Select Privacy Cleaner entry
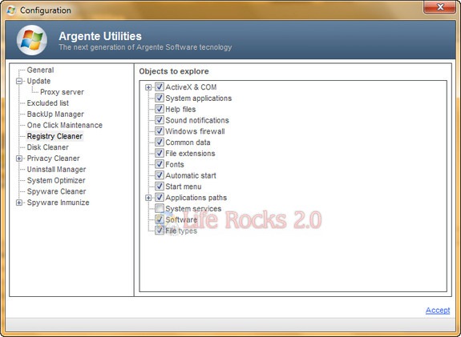Viewport: 461px width, 337px height. 53,158
